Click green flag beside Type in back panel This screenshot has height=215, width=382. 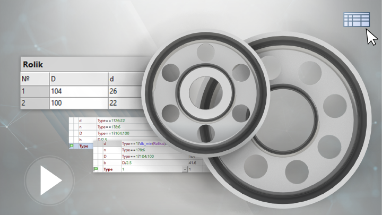tap(72, 145)
